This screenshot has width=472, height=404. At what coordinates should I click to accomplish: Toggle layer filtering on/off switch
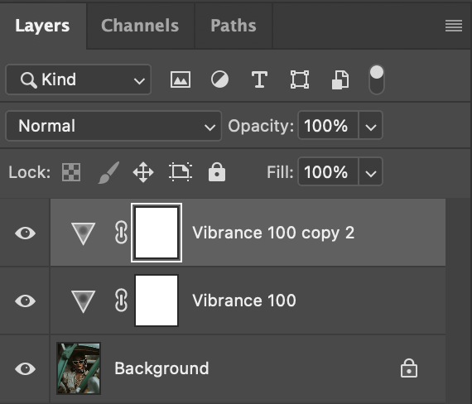click(377, 79)
